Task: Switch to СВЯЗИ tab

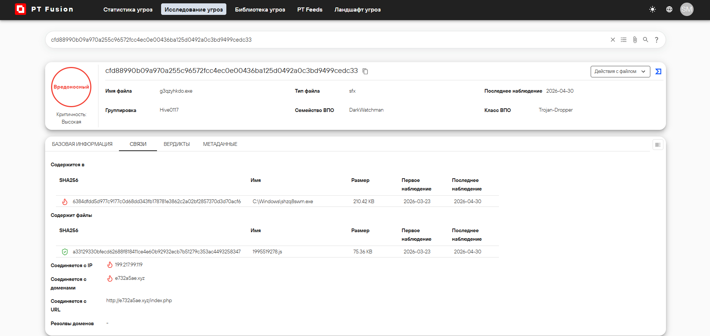Action: click(x=138, y=144)
